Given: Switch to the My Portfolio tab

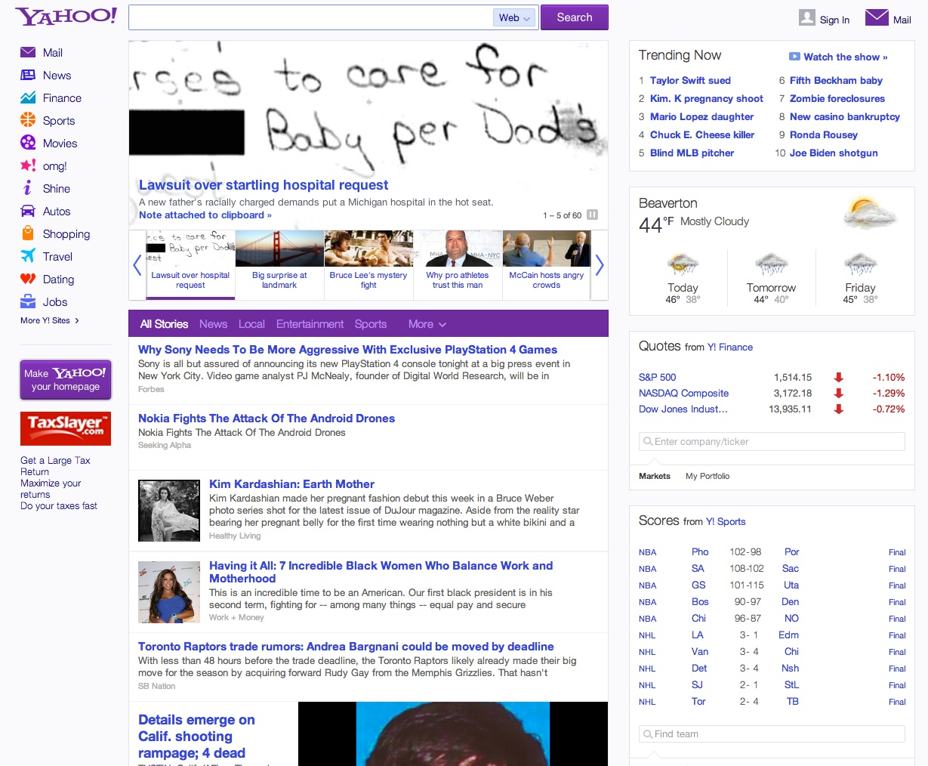Looking at the screenshot, I should tap(707, 476).
